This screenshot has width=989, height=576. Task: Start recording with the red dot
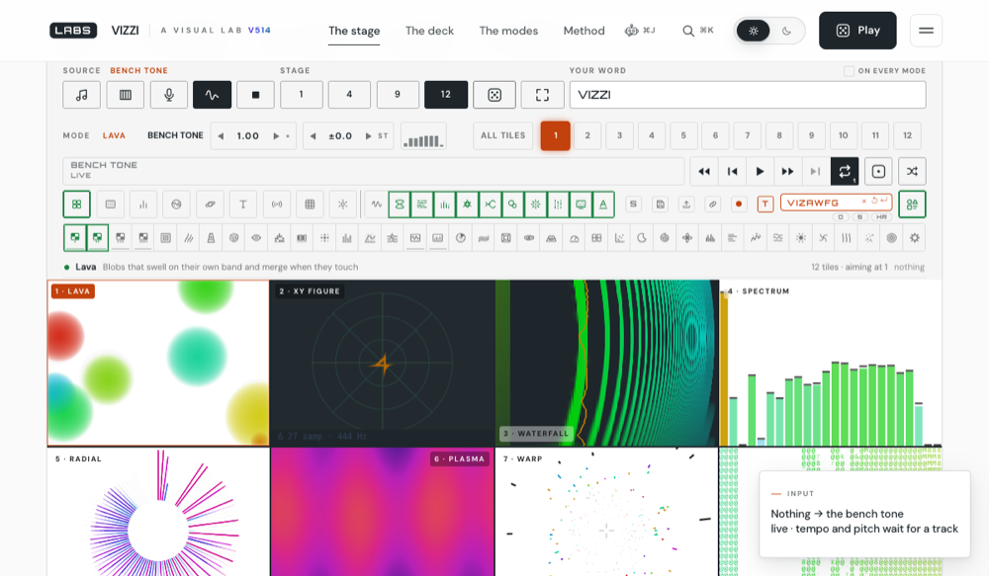[739, 205]
